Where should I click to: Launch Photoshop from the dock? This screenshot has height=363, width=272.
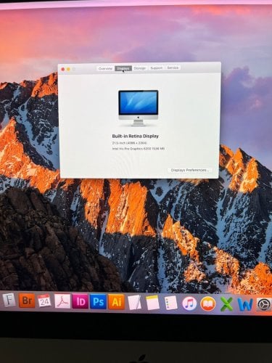[x=98, y=302]
